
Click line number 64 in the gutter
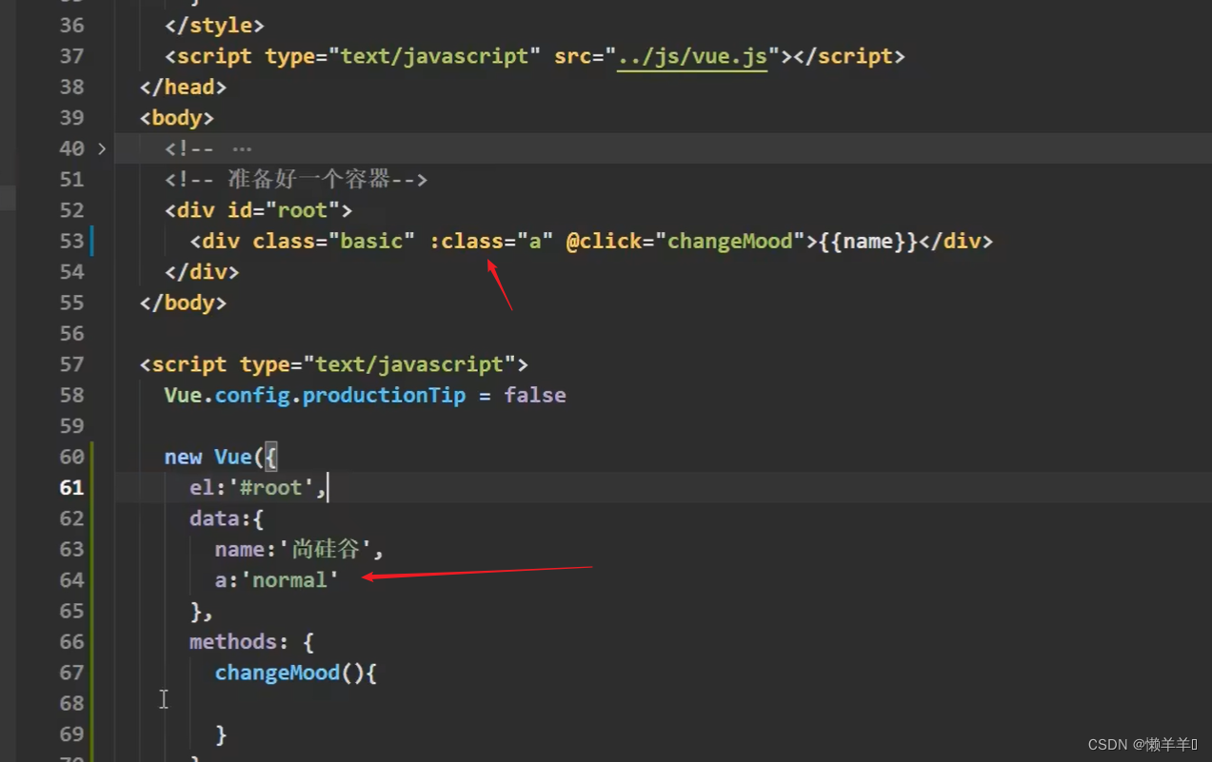[71, 579]
